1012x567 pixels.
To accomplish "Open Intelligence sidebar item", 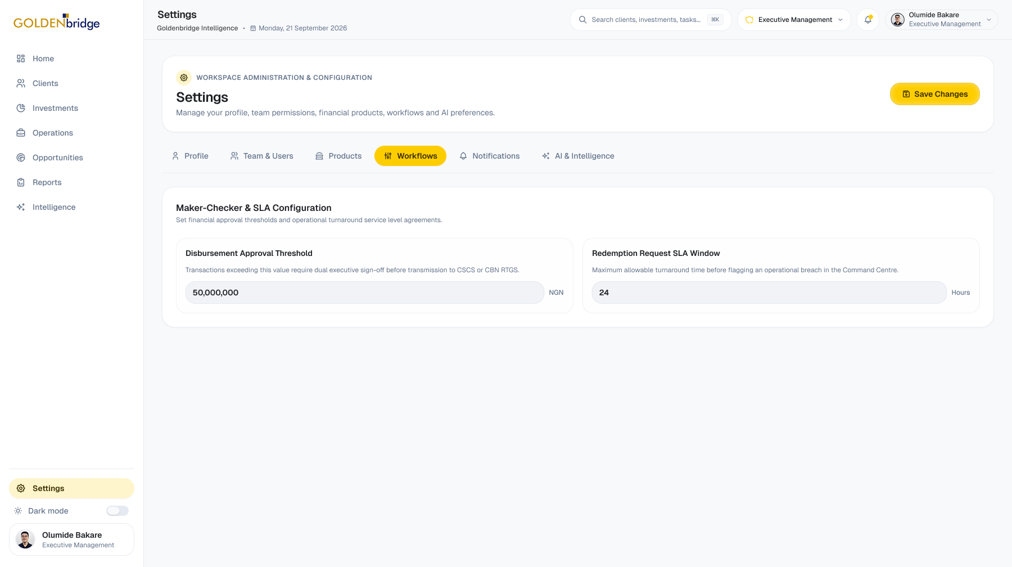I will (71, 207).
